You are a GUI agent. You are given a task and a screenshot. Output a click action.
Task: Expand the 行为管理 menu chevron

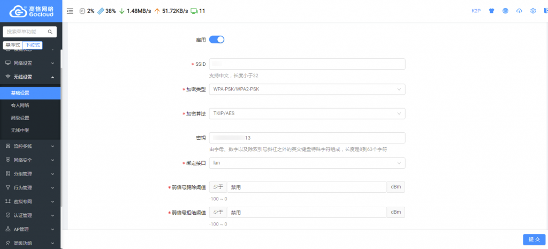click(x=52, y=188)
